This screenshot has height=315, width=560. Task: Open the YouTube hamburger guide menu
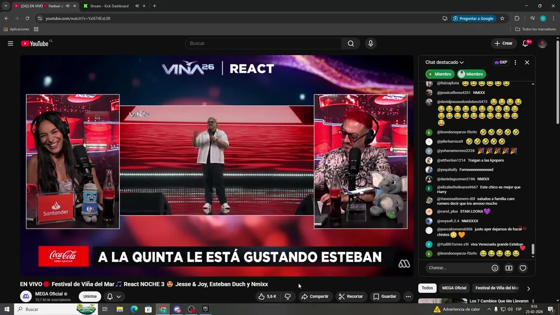[10, 43]
